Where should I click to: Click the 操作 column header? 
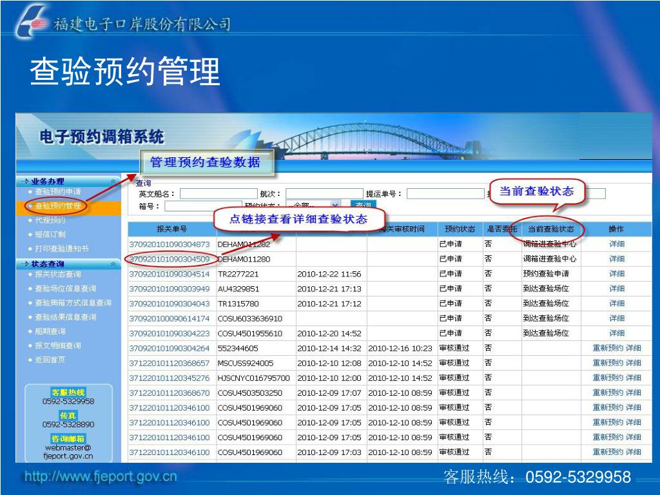coord(616,229)
